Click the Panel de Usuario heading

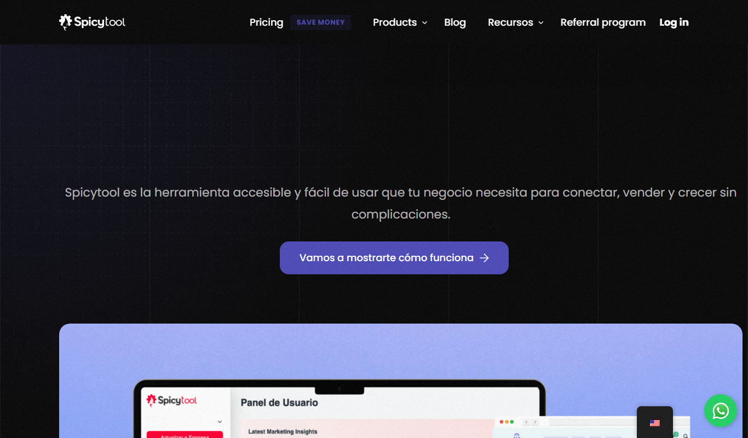pyautogui.click(x=279, y=403)
